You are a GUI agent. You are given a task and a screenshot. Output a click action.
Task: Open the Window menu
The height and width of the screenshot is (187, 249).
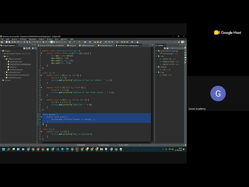point(64,39)
